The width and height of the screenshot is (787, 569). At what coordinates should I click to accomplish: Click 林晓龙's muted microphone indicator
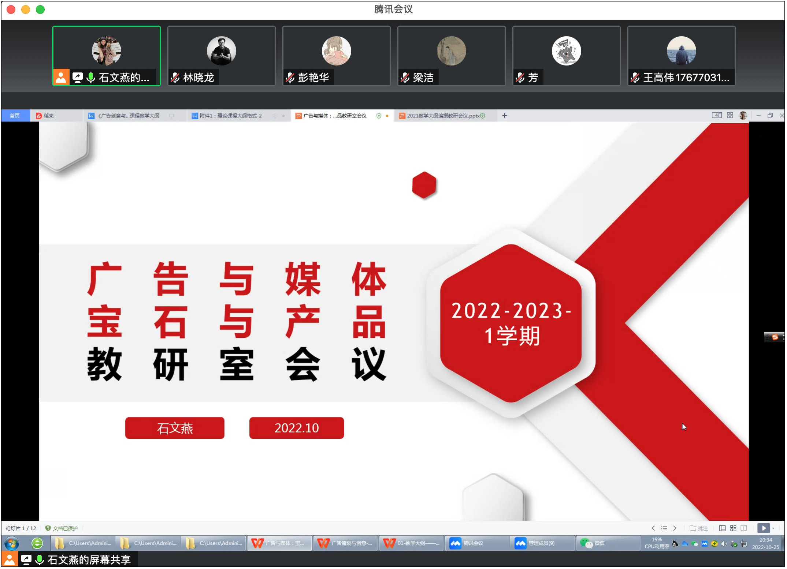[175, 78]
